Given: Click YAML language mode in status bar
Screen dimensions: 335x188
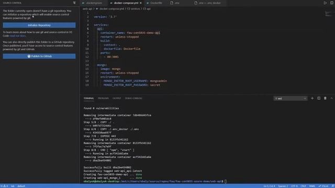Looking at the screenshot, I should (x=312, y=186).
